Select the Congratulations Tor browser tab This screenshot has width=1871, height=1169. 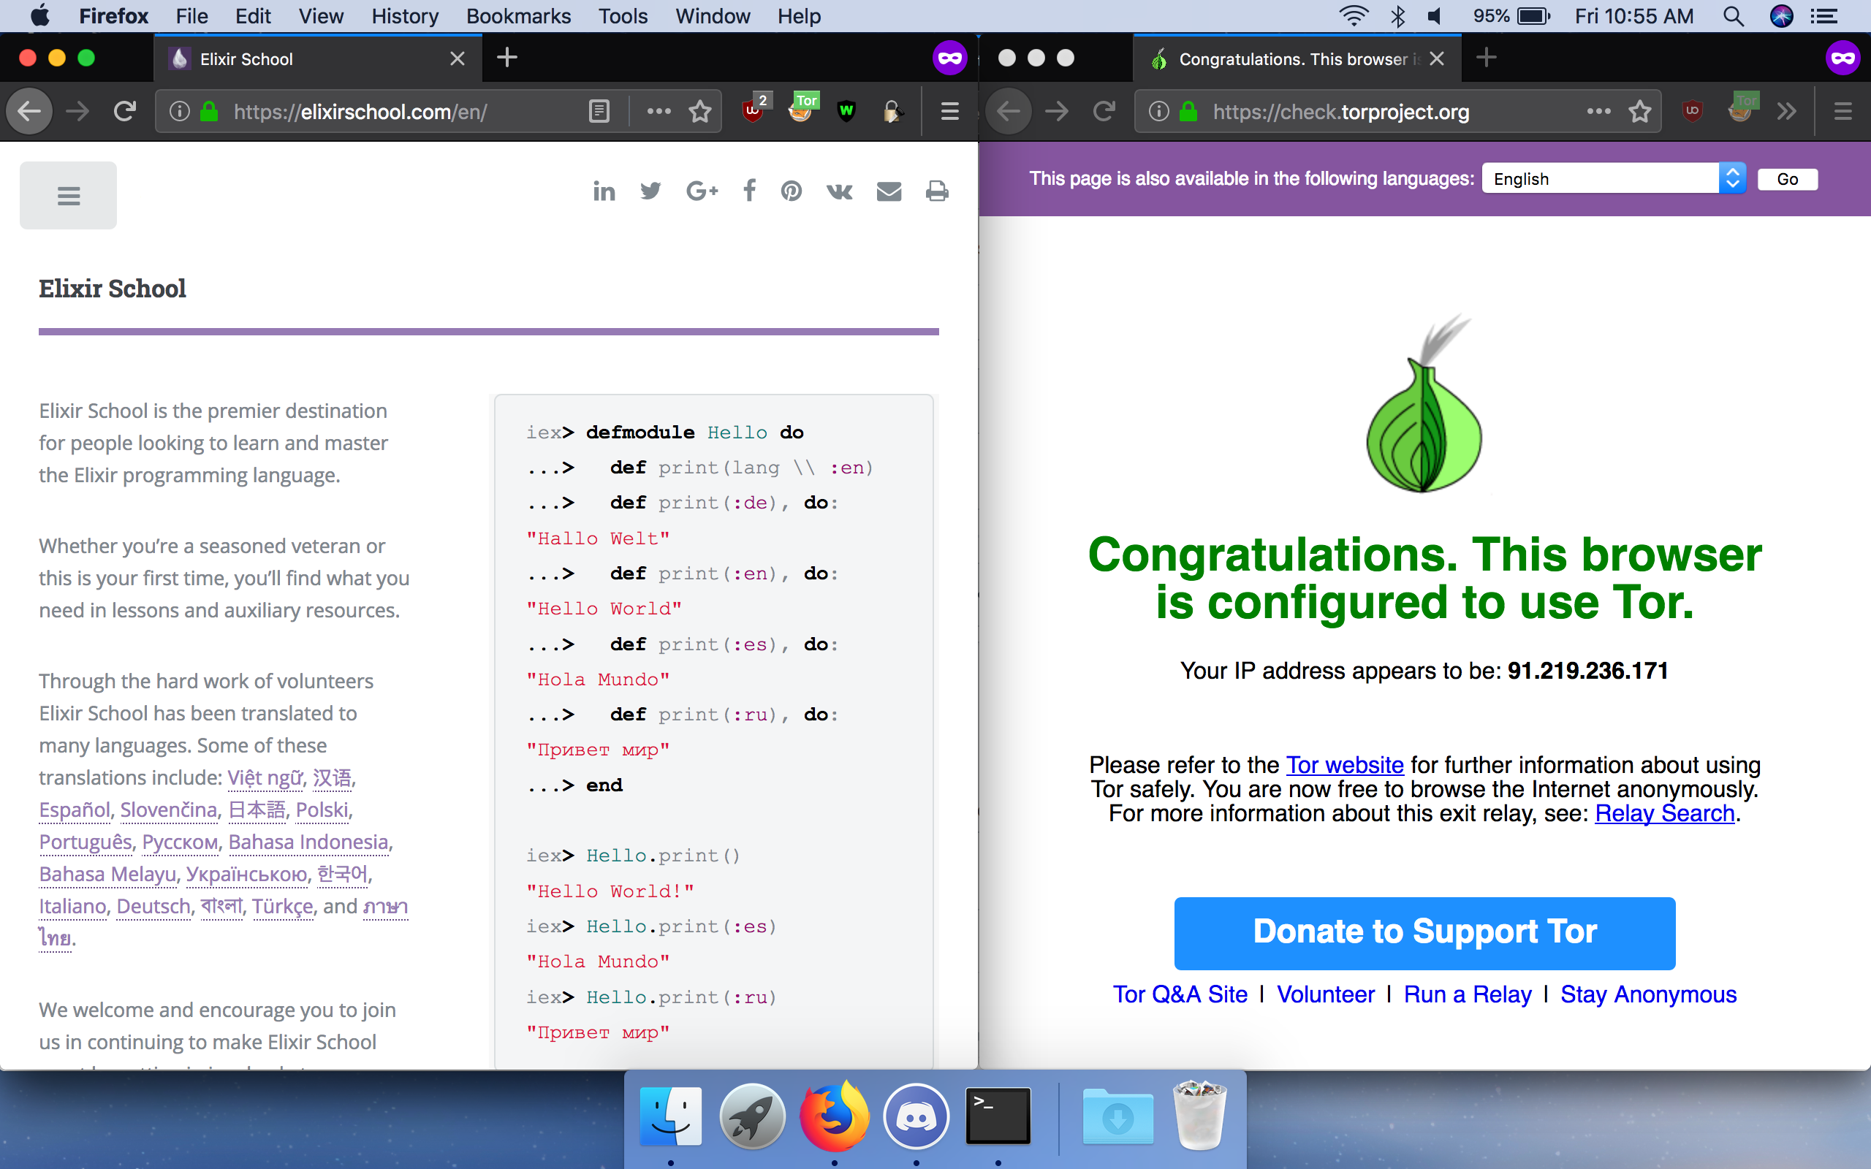pyautogui.click(x=1297, y=58)
